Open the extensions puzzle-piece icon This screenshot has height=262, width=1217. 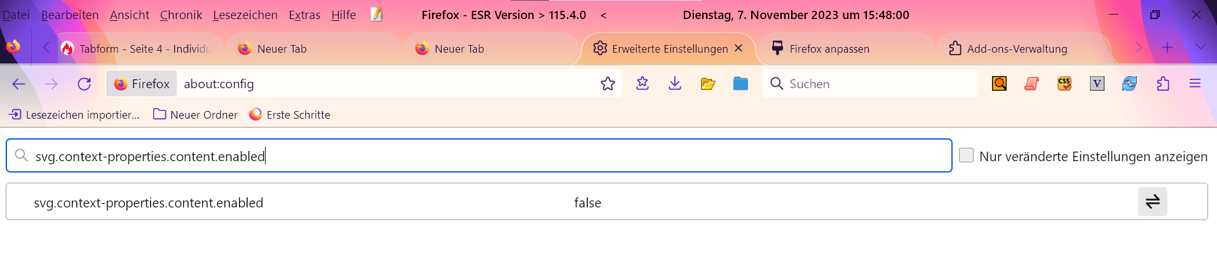[x=1163, y=84]
